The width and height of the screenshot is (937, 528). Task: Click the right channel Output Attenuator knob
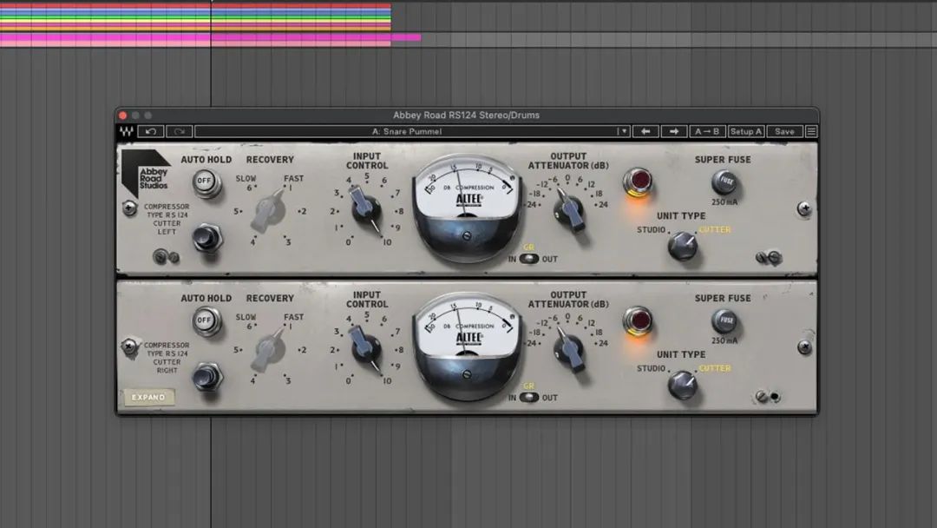click(569, 348)
